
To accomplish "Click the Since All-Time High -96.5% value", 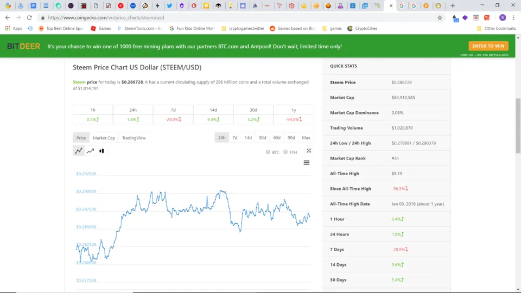I will point(399,189).
